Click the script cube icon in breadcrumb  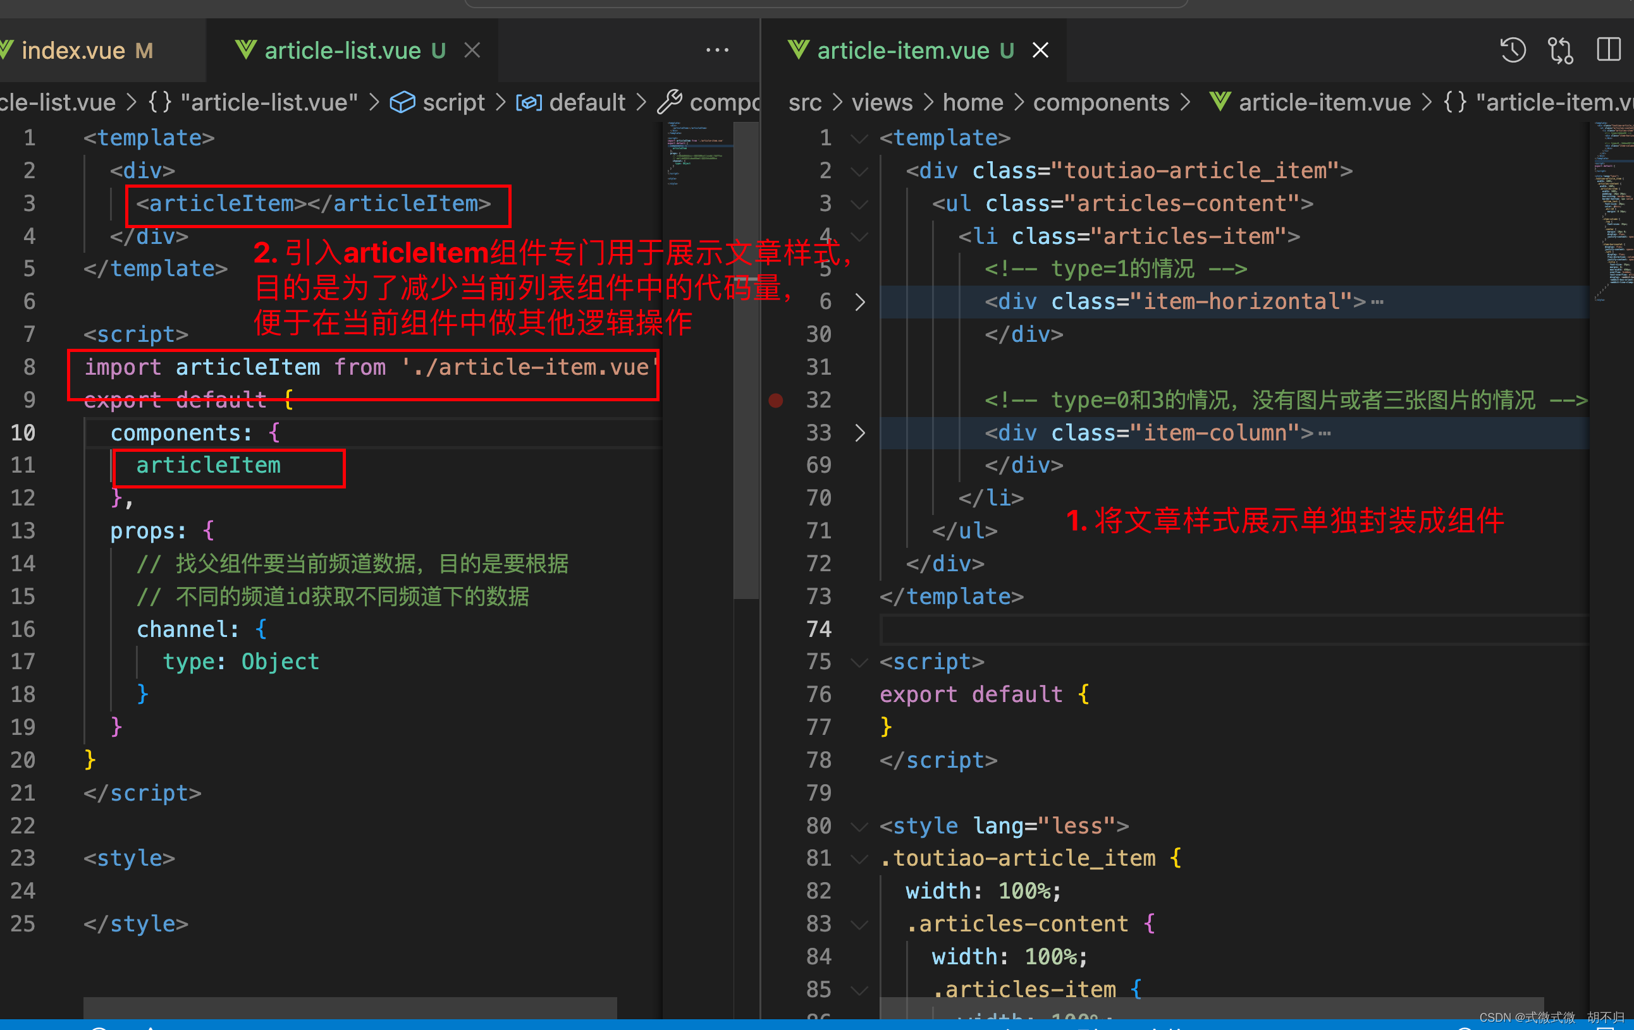(402, 102)
